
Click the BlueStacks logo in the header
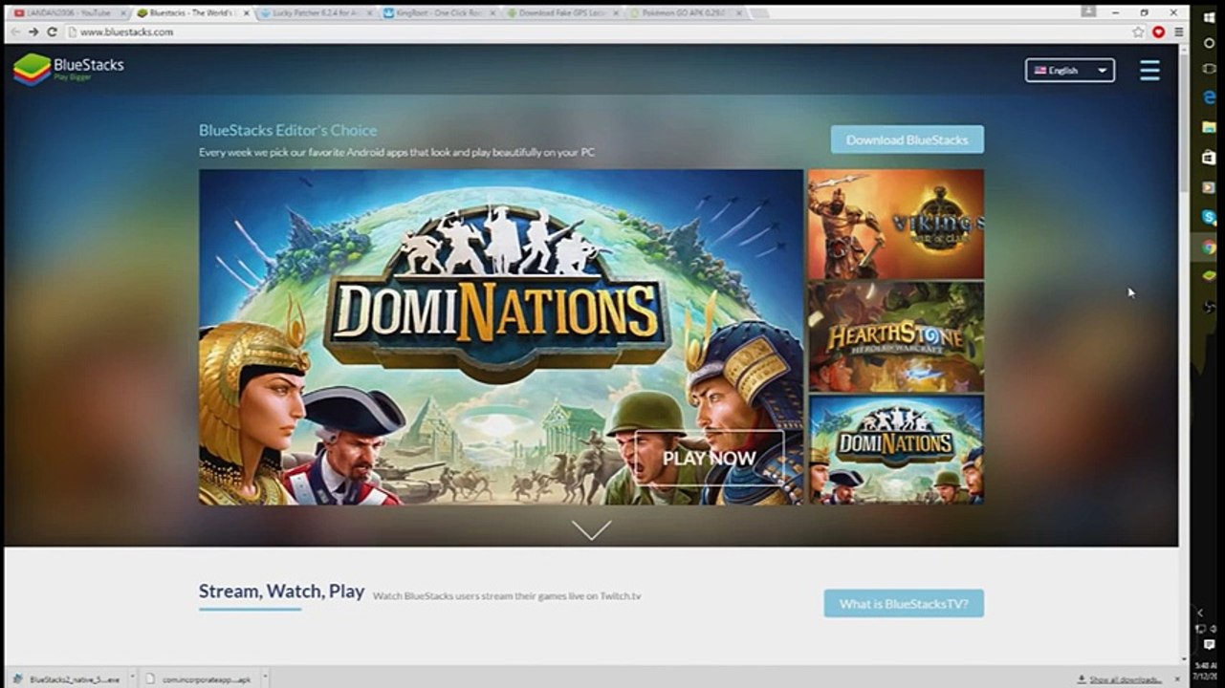pyautogui.click(x=69, y=69)
